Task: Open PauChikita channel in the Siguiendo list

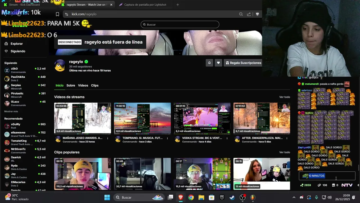Action: [x=25, y=78]
